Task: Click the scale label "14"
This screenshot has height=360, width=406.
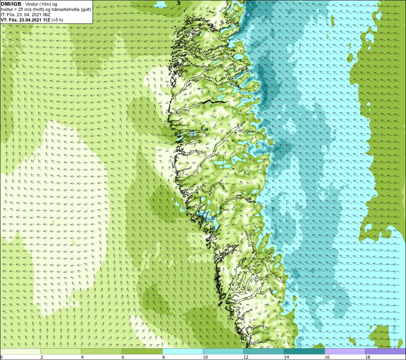Action: pos(287,357)
